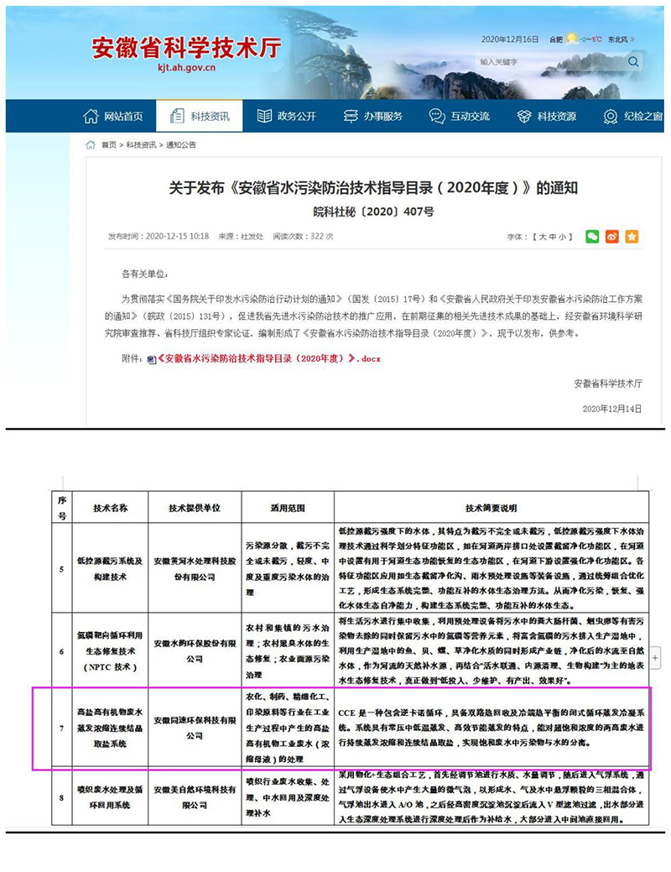Click the 首页 breadcrumb link
671x872 pixels.
(x=109, y=145)
